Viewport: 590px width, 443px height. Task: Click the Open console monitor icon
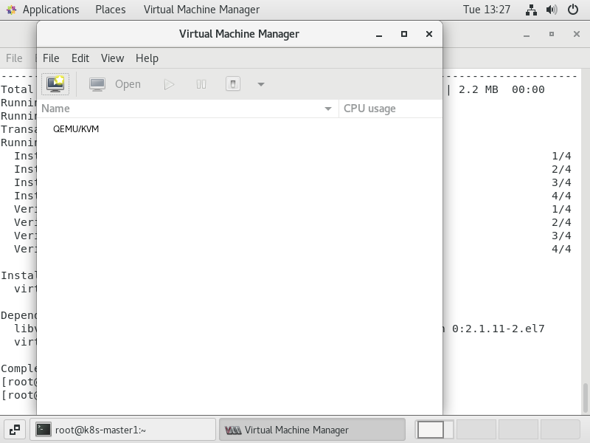(97, 84)
